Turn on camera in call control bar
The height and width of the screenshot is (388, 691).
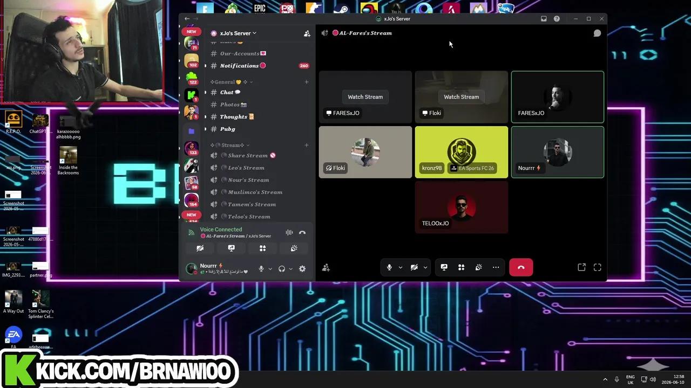[414, 267]
